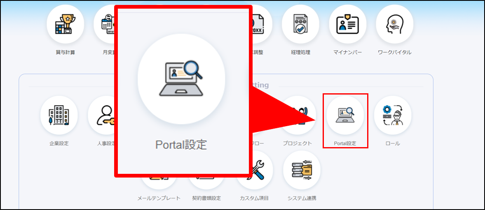Click the large Portal設定 caption text
Image resolution: width=485 pixels, height=210 pixels.
pos(181,145)
